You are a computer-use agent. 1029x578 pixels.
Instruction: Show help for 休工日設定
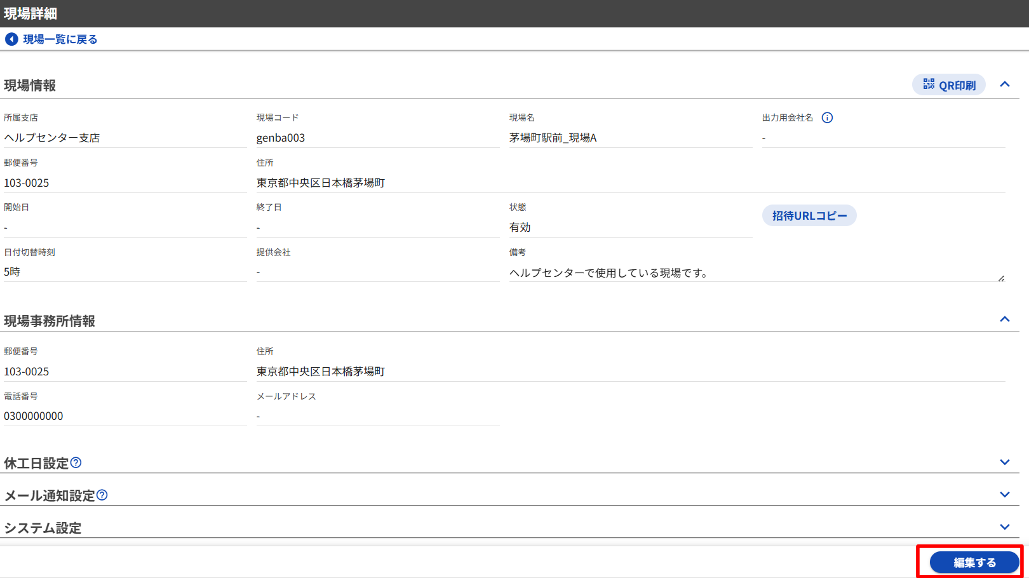click(76, 462)
